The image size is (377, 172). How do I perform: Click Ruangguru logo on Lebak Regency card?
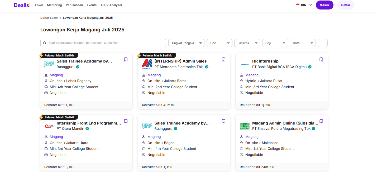tap(49, 64)
